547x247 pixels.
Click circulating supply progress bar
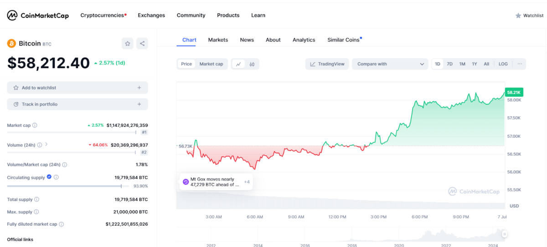pos(67,186)
